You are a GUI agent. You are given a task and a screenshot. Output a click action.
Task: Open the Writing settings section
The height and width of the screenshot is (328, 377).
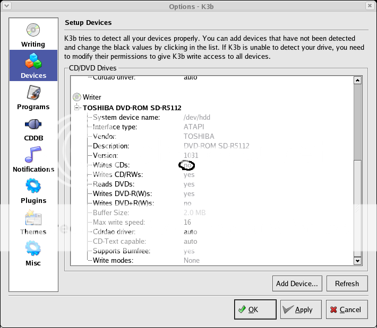pyautogui.click(x=33, y=36)
